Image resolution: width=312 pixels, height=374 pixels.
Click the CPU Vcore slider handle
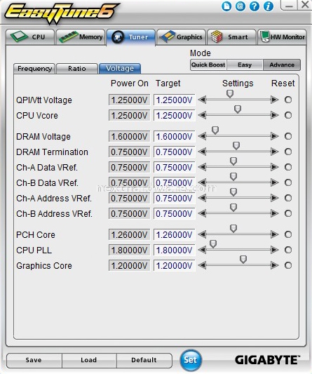coord(238,109)
